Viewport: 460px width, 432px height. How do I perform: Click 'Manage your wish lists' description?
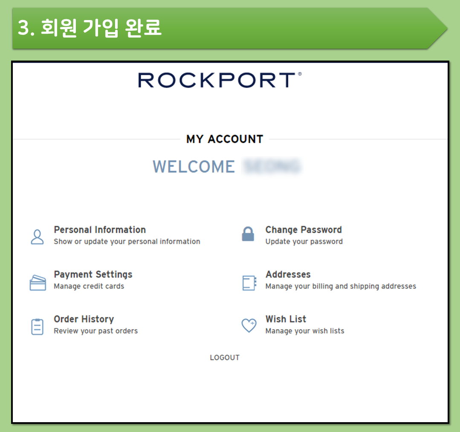tap(305, 331)
